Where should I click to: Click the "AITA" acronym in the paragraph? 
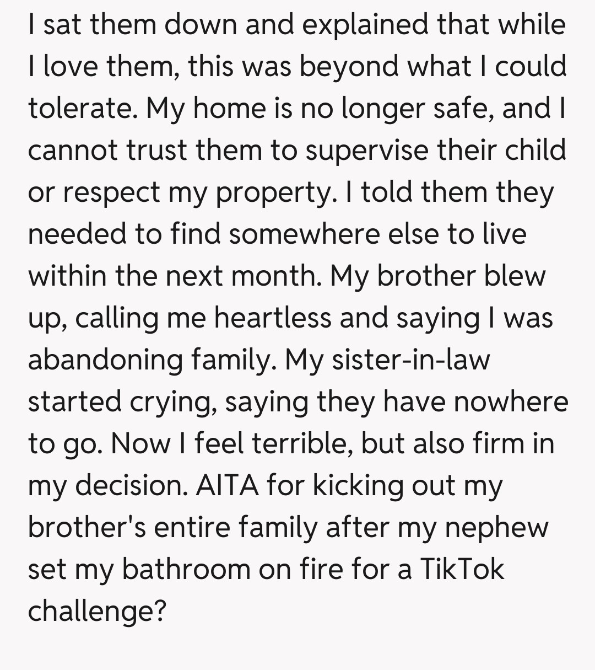pyautogui.click(x=228, y=485)
